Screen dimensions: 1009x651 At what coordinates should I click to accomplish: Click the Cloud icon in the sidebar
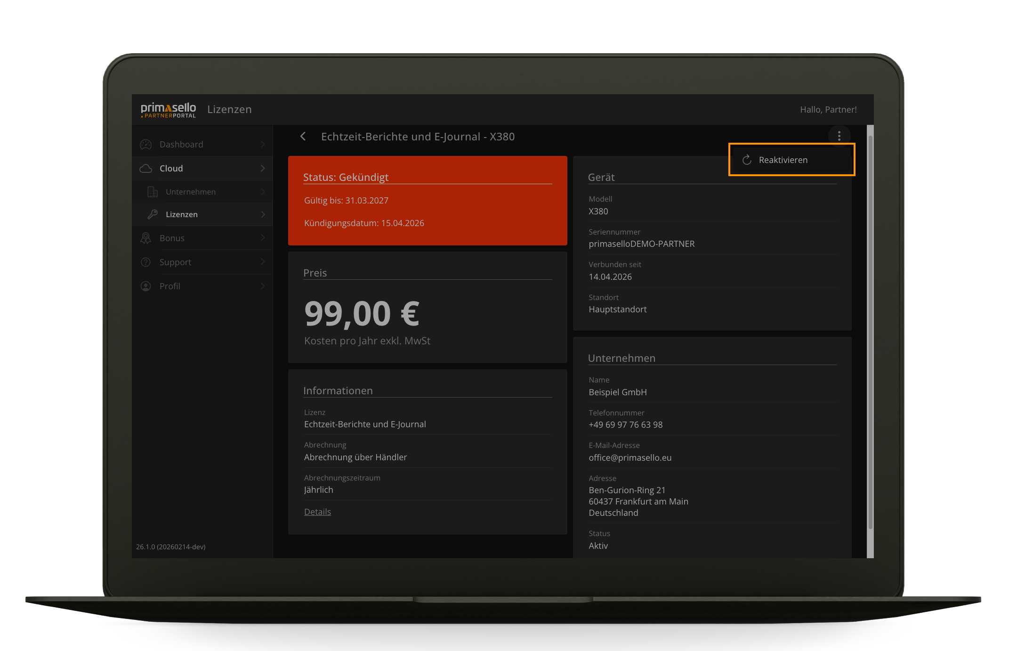point(146,168)
